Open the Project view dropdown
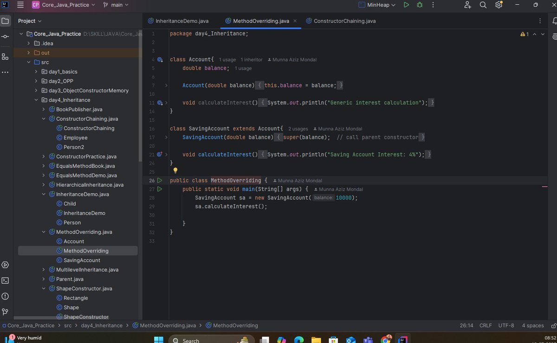557x343 pixels. 30,21
